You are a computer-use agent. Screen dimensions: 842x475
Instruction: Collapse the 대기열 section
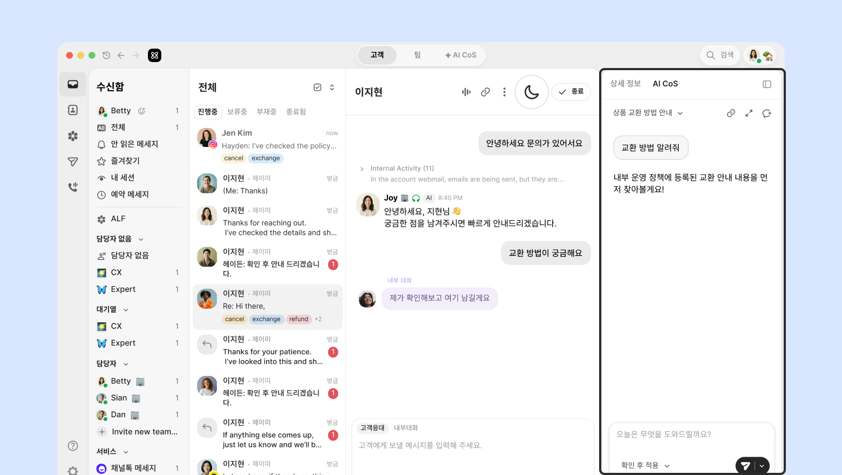tap(126, 310)
